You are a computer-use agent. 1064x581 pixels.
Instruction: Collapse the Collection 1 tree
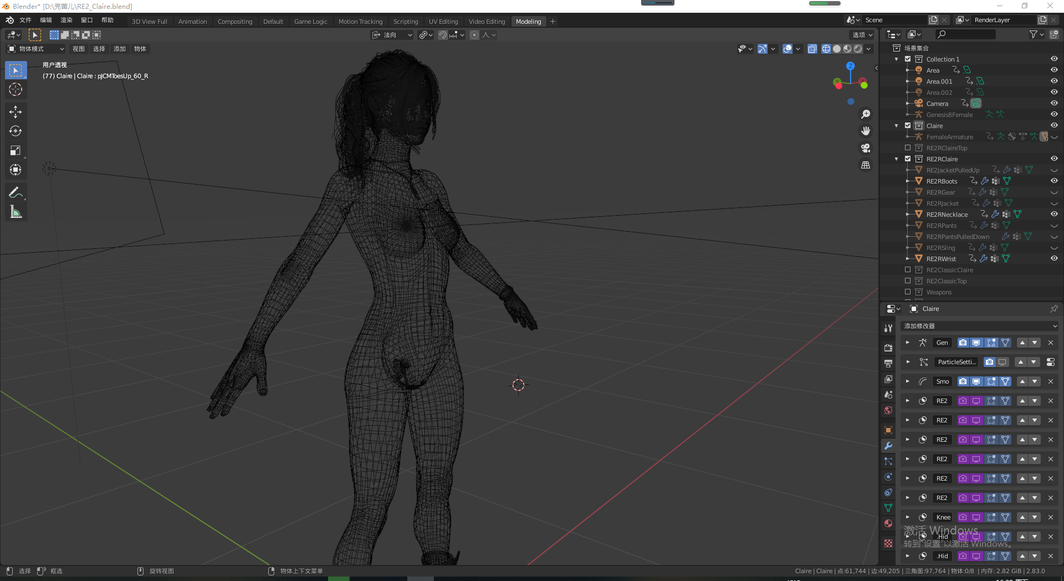click(897, 59)
